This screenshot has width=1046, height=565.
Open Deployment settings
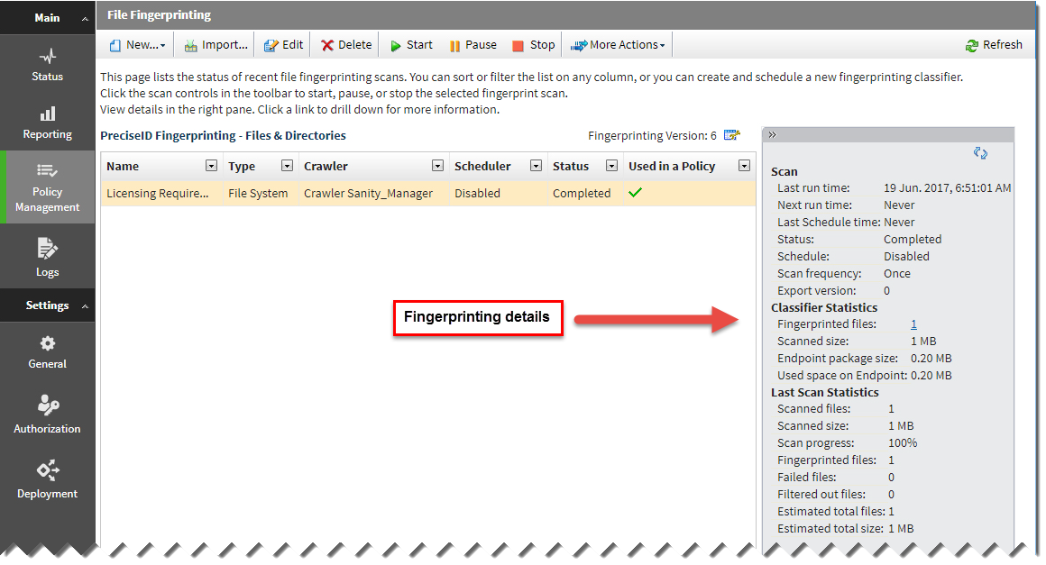click(48, 478)
